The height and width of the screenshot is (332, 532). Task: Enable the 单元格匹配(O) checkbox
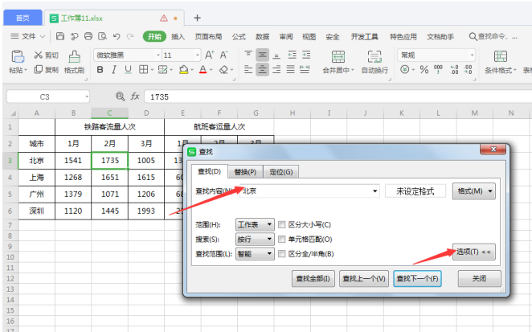coord(281,239)
